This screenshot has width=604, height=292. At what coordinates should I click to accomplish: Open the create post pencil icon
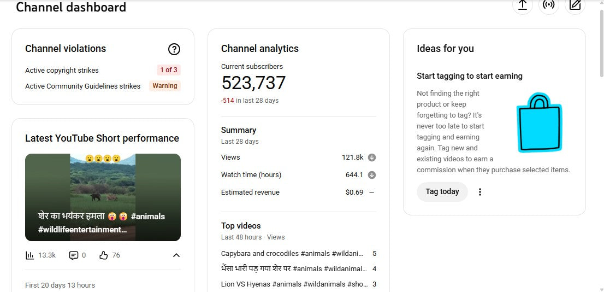pos(575,5)
